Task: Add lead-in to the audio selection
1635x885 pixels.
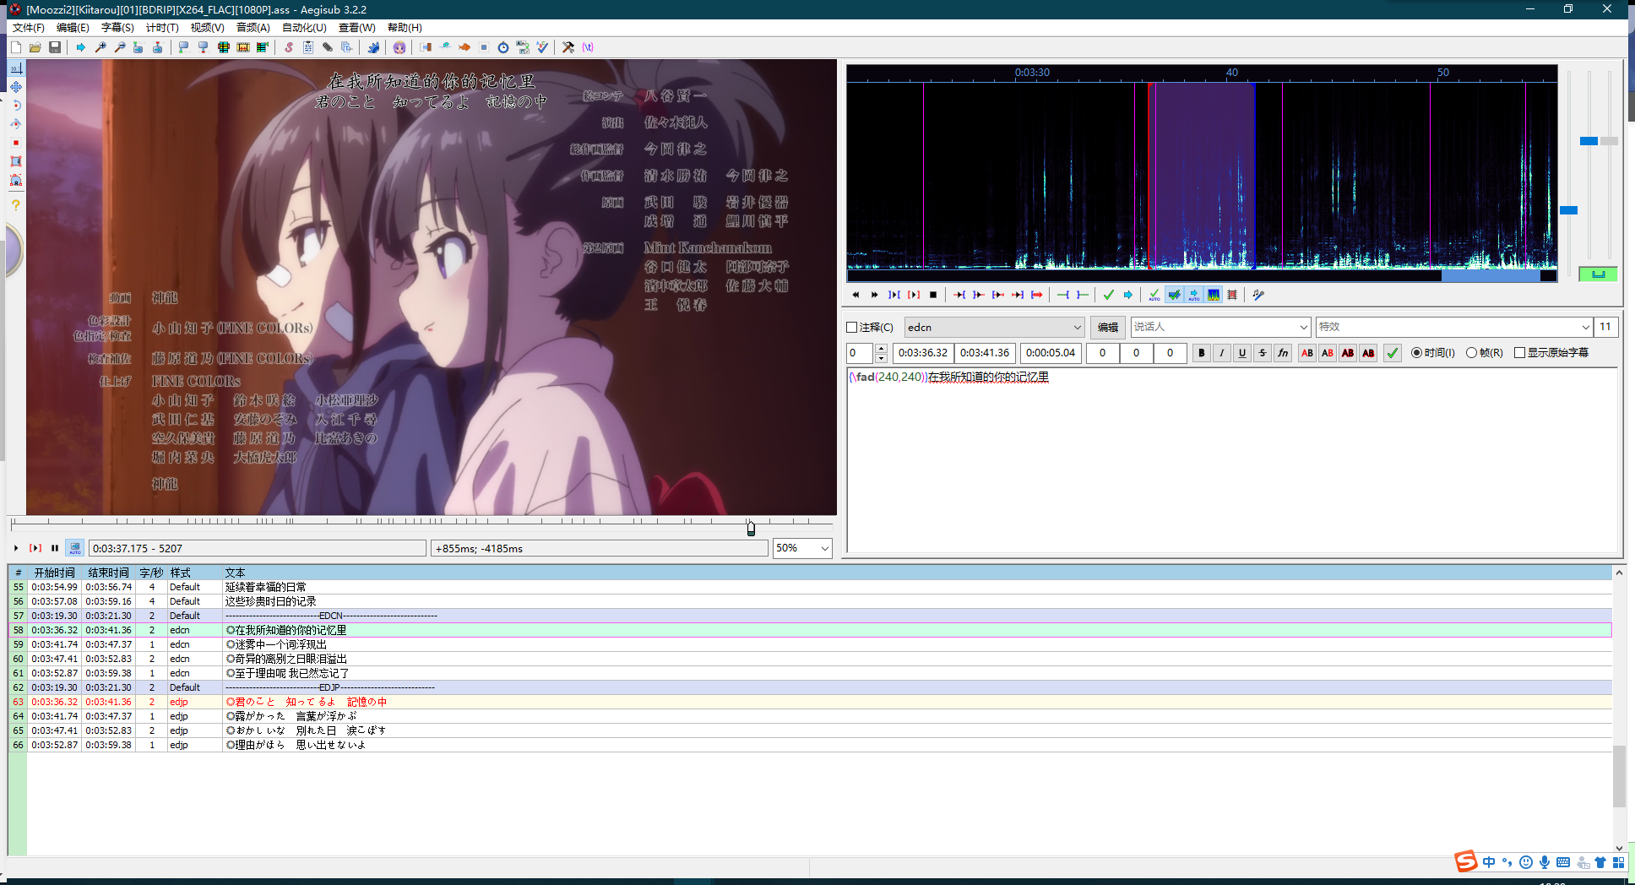Action: 1062,295
